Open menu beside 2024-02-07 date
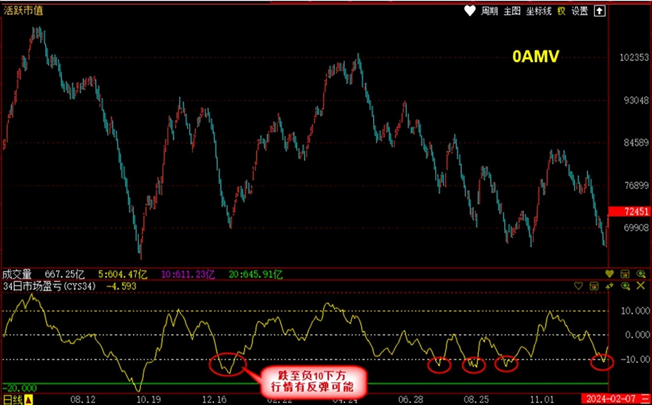 (x=646, y=399)
